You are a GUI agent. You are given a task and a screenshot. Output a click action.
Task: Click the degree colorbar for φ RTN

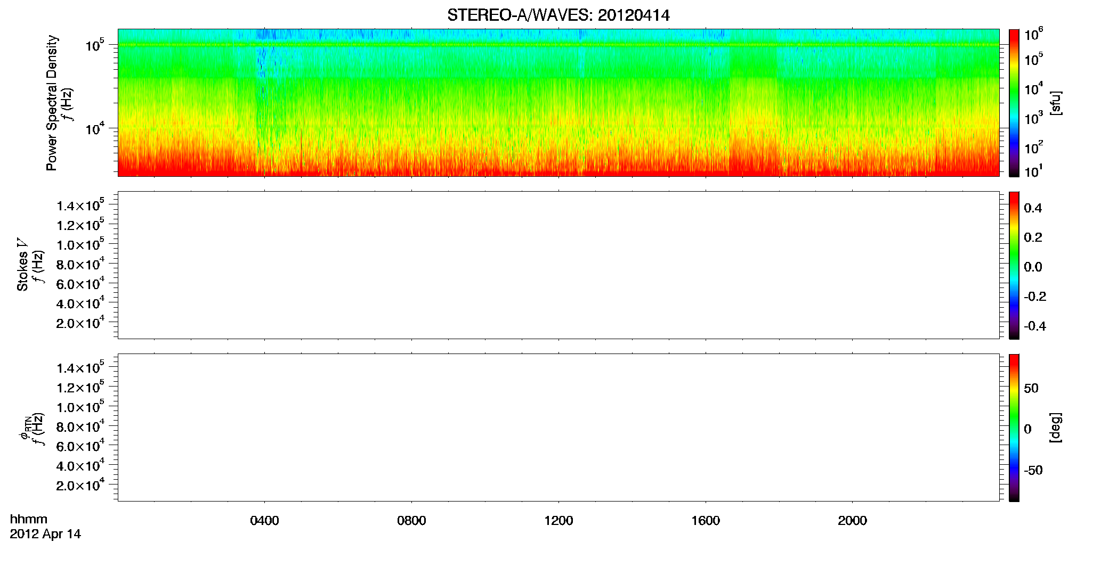tap(1014, 428)
